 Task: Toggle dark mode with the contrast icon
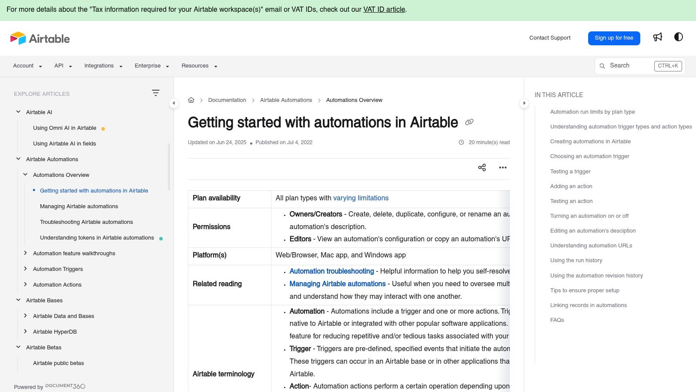678,37
